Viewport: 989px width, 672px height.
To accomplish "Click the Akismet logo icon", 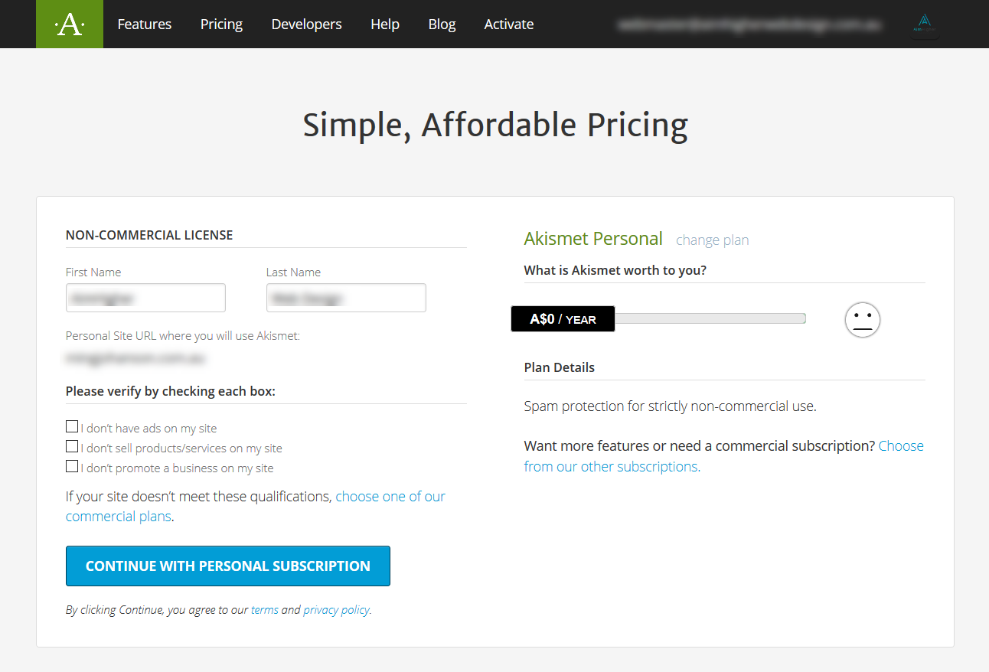I will click(x=70, y=24).
